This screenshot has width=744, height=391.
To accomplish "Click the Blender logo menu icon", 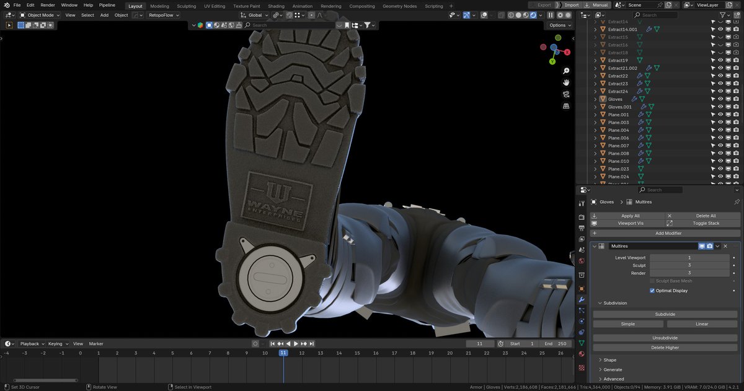I will click(6, 5).
